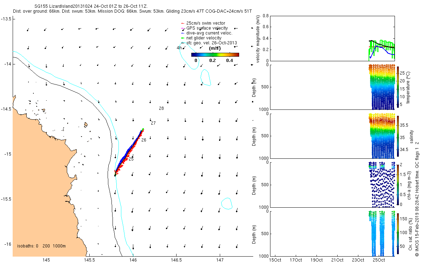The height and width of the screenshot is (264, 422).
Task: Click the chl-a scatter profile data
Action: point(382,184)
